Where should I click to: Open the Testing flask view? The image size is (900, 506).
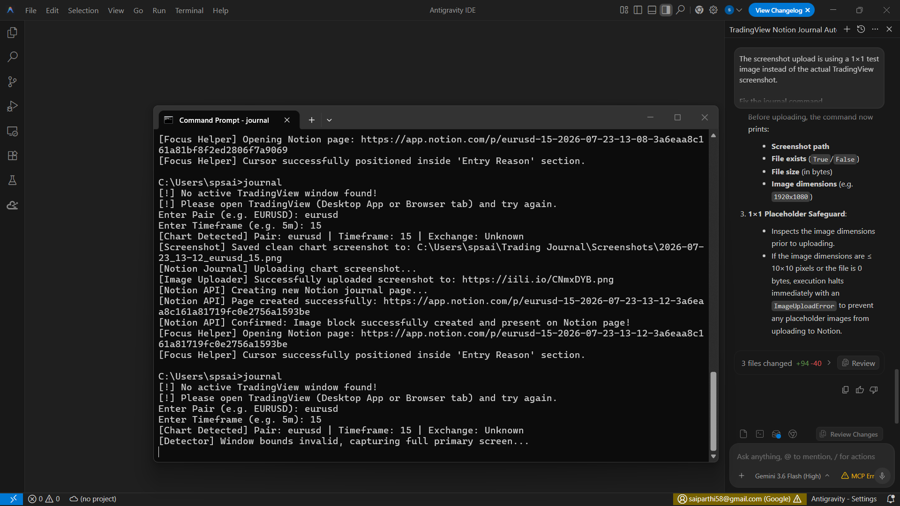(13, 180)
